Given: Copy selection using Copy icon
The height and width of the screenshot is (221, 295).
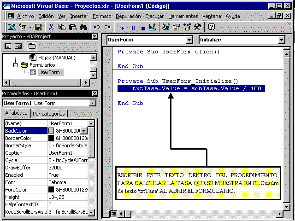Looking at the screenshot, I should 62,27.
